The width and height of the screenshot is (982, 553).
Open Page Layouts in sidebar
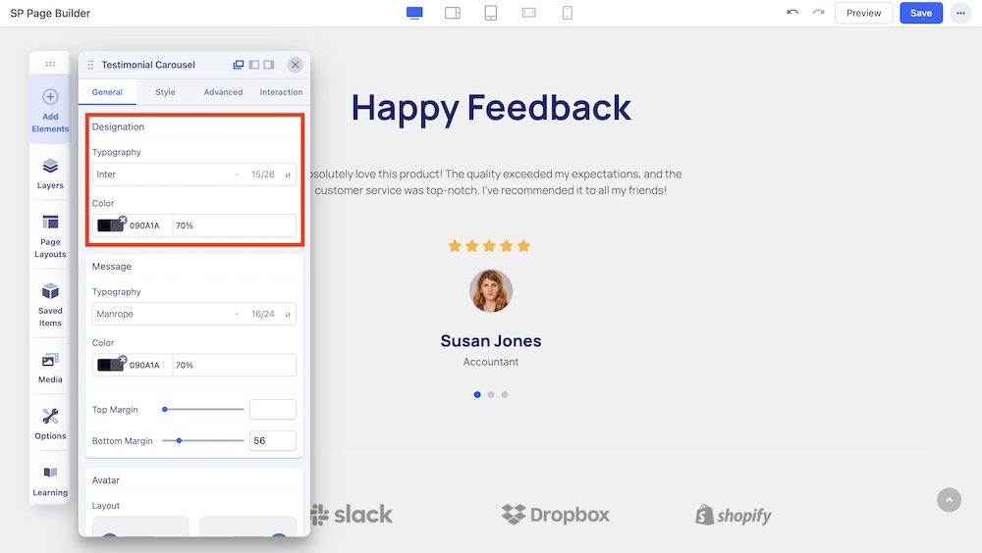click(x=50, y=233)
